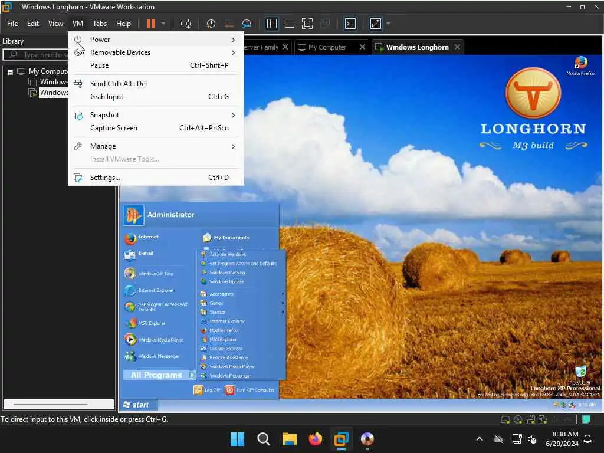The height and width of the screenshot is (453, 604).
Task: Click the full screen mode toolbar icon
Action: (x=307, y=24)
